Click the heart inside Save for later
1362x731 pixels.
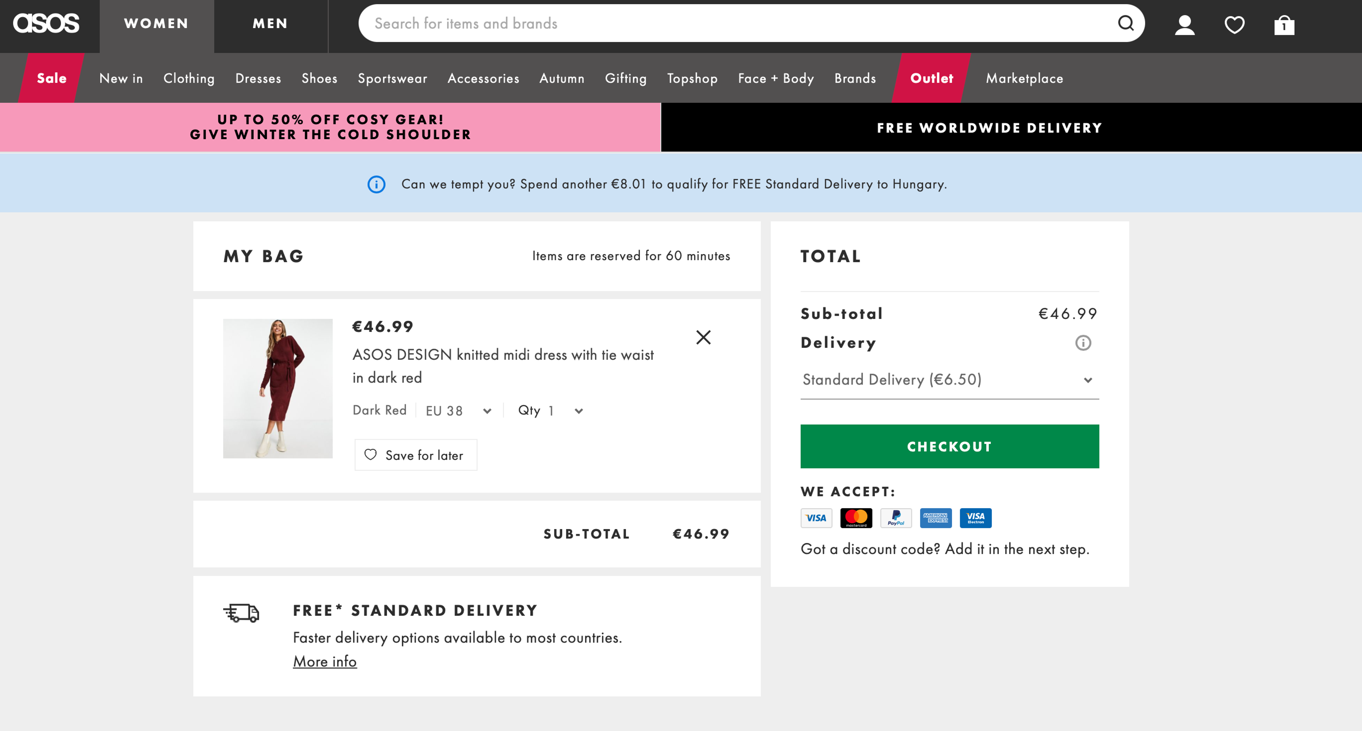click(x=371, y=455)
